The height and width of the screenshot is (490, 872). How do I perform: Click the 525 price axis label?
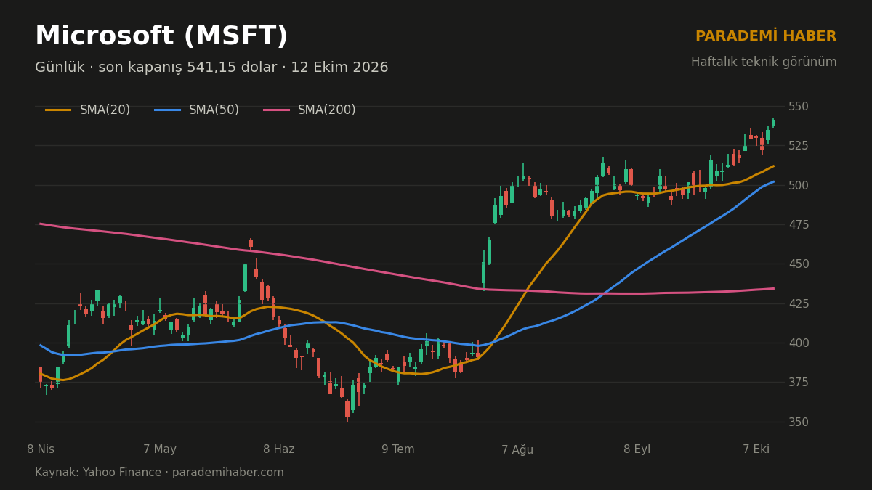point(799,146)
